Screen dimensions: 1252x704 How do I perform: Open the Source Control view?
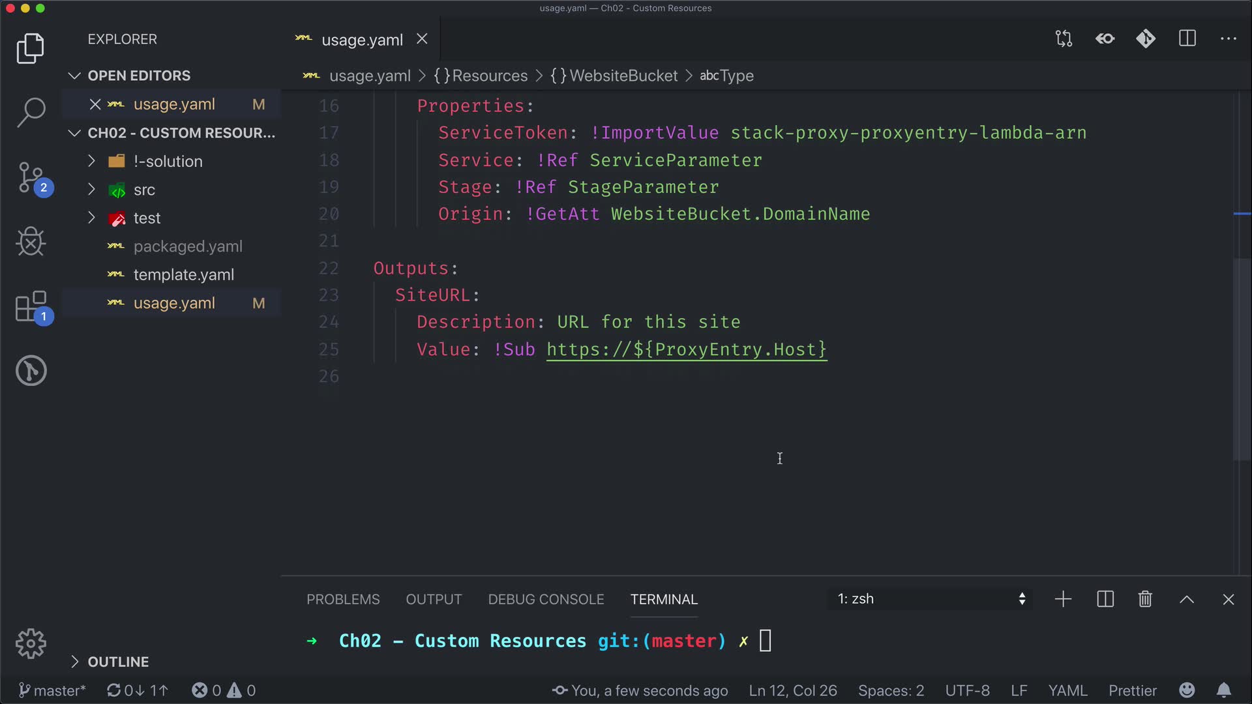[x=31, y=177]
